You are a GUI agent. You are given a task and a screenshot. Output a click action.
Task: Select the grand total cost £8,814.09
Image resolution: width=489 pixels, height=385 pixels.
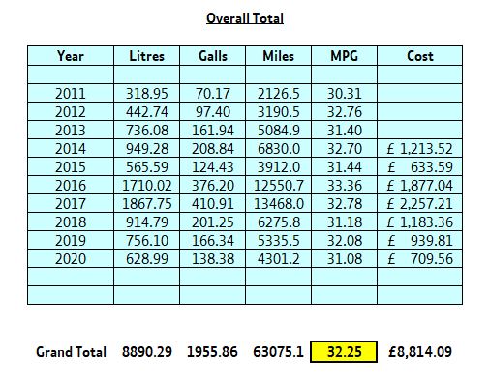(x=420, y=352)
